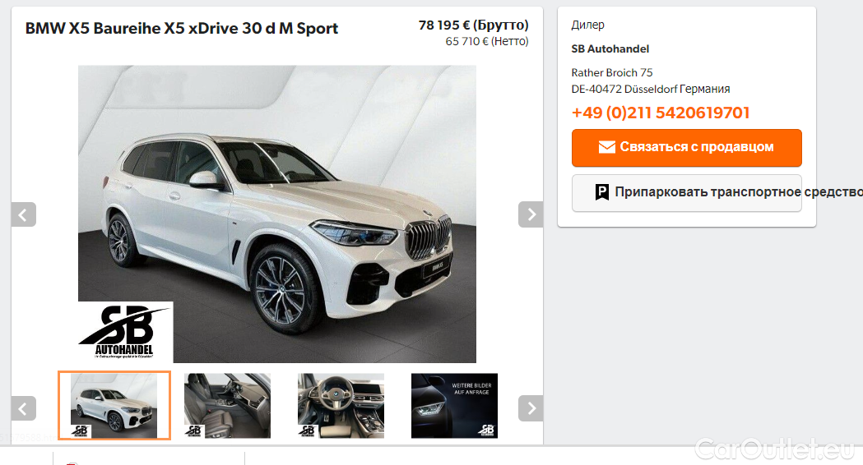The height and width of the screenshot is (465, 863).
Task: Click BMW X5 xDrive 30 d listing title
Action: (x=182, y=29)
